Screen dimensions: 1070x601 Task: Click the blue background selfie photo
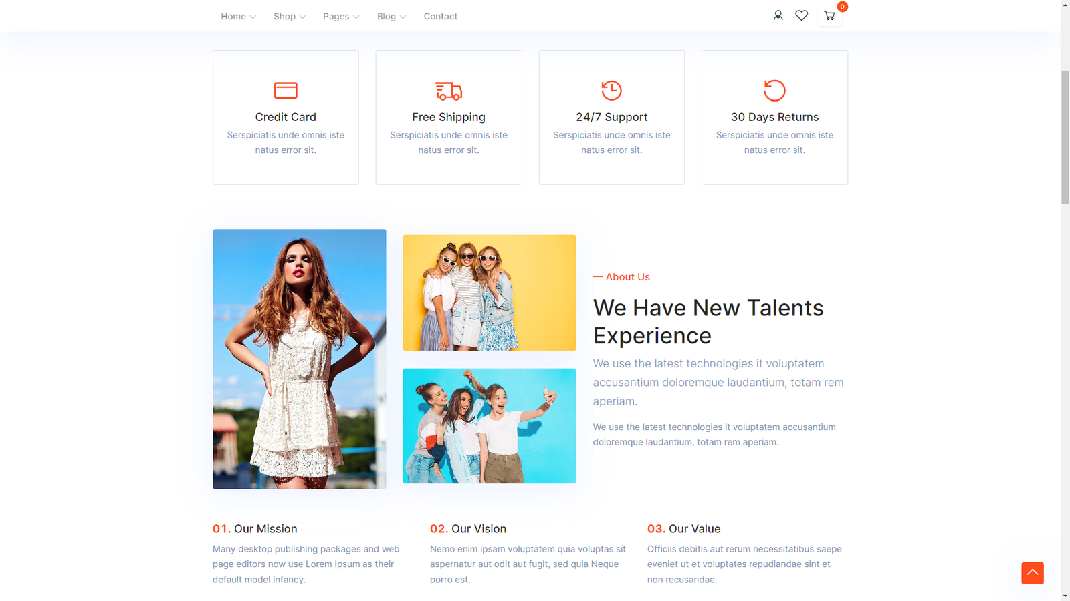[489, 426]
